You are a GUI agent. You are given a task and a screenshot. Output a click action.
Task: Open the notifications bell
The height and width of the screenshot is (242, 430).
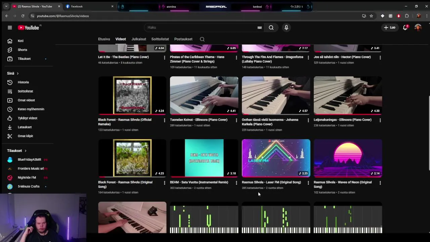click(x=405, y=28)
